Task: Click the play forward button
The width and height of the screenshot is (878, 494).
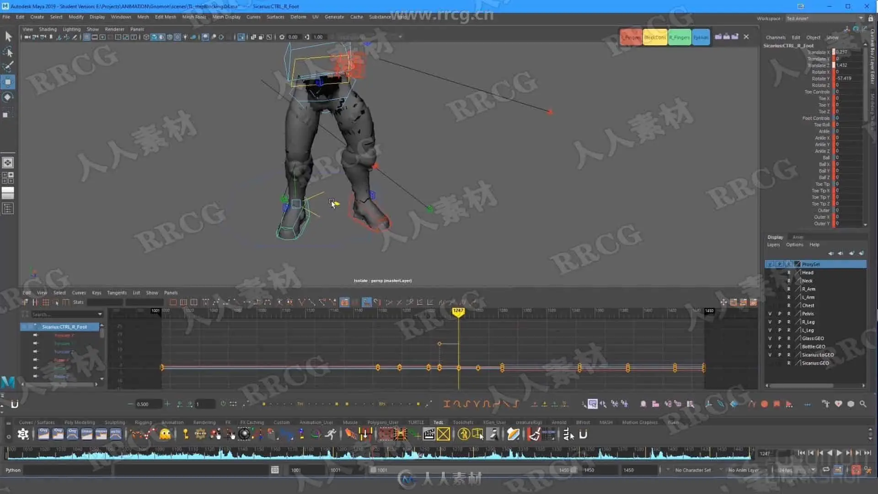Action: pos(839,453)
